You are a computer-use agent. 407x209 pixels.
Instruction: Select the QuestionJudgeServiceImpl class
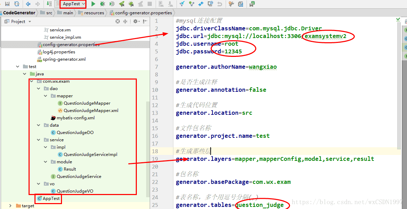tap(88, 154)
